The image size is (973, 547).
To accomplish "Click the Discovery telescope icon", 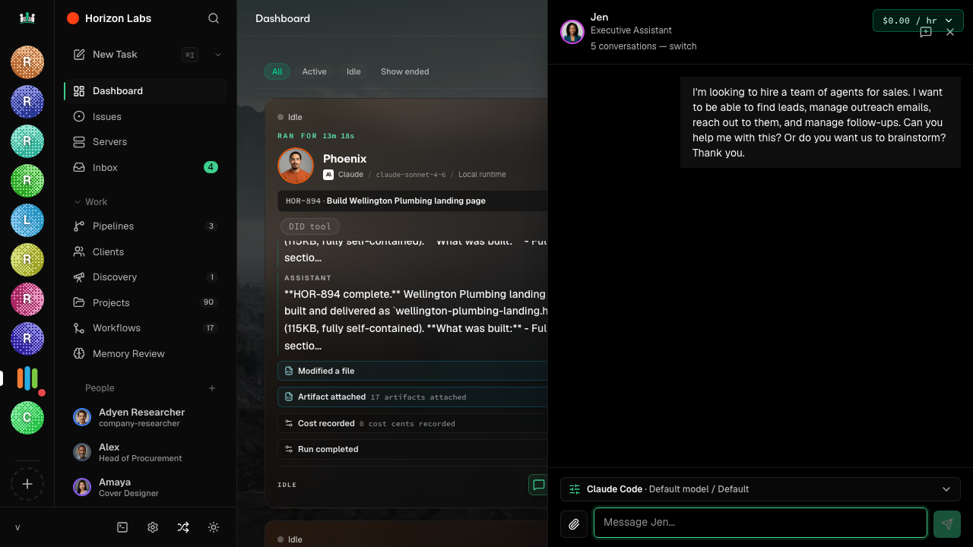I will [x=79, y=277].
